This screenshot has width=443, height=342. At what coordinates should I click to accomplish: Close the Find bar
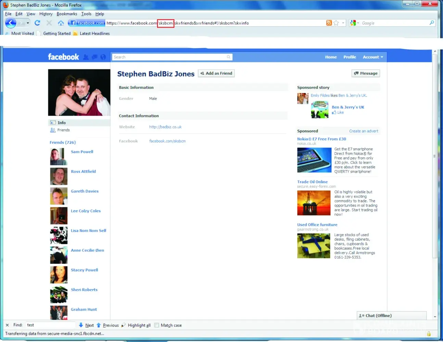click(x=7, y=325)
